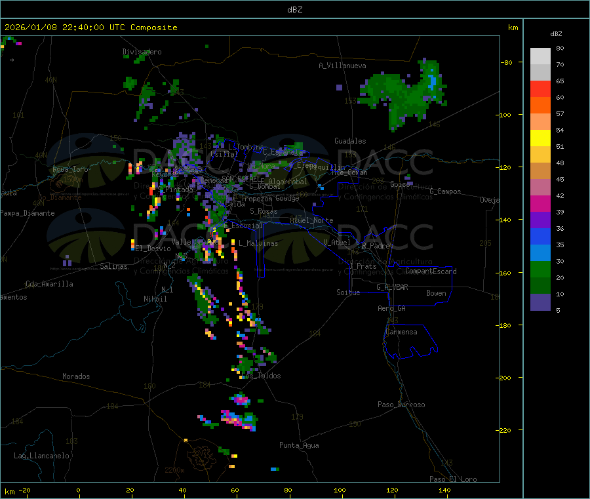
Task: Click the Divisadero place label
Action: pyautogui.click(x=142, y=52)
